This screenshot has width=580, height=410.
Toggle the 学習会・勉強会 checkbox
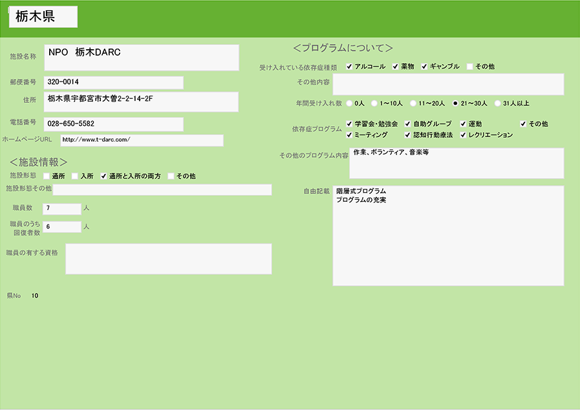350,124
